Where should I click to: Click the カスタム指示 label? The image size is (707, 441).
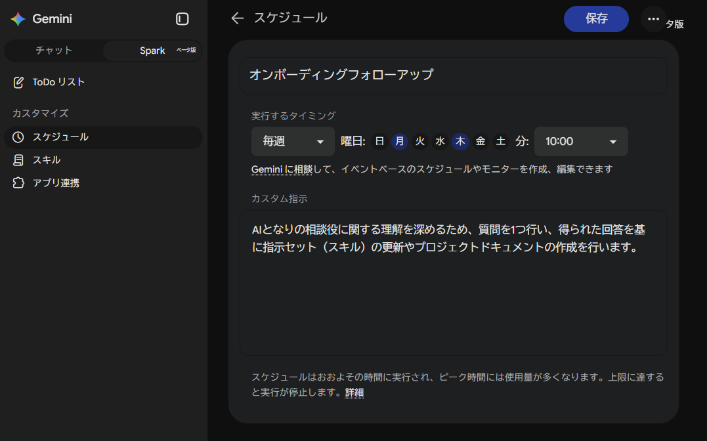(x=279, y=199)
